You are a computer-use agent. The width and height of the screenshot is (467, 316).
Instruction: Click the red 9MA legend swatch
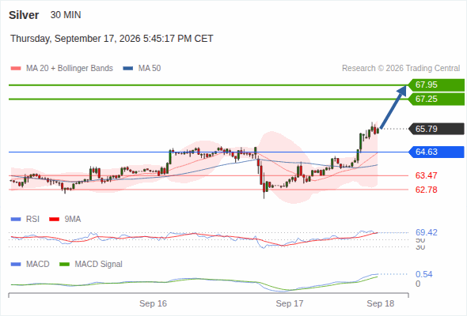coord(54,220)
